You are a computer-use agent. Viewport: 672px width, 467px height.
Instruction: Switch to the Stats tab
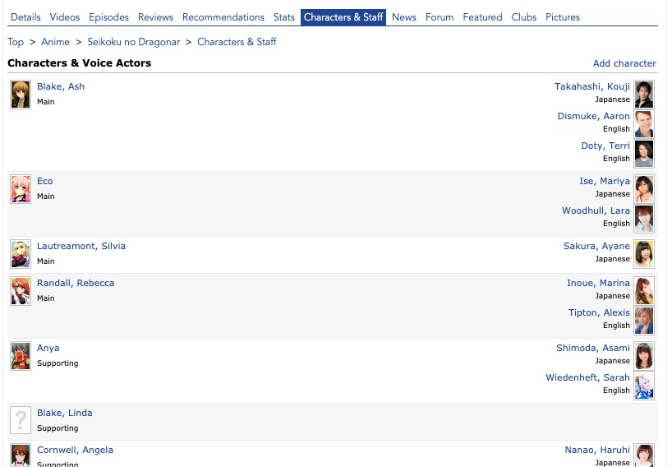(284, 17)
